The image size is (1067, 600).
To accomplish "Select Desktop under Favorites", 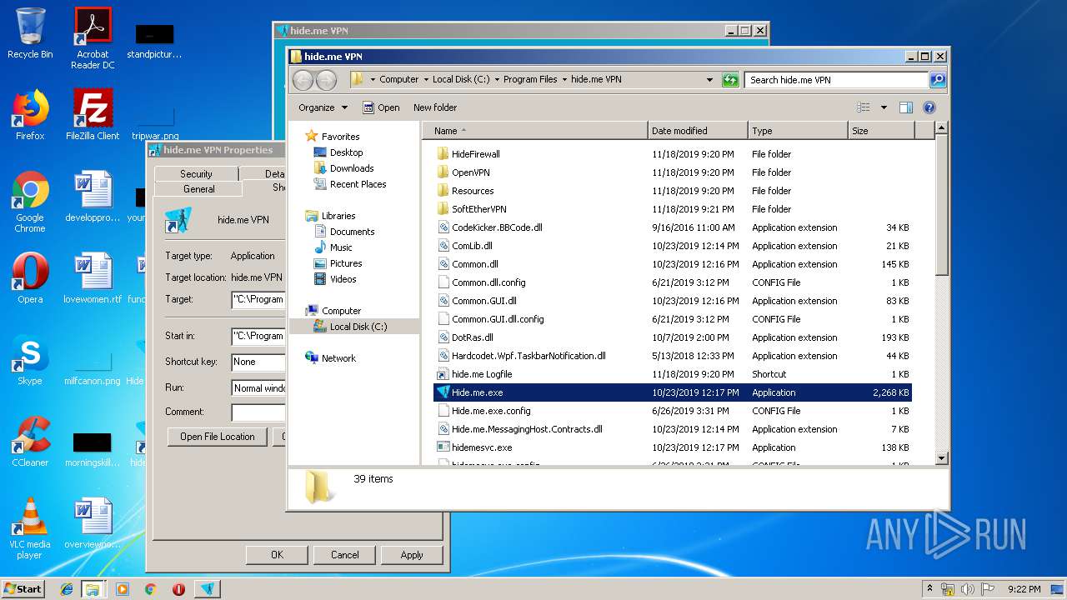I will (338, 152).
